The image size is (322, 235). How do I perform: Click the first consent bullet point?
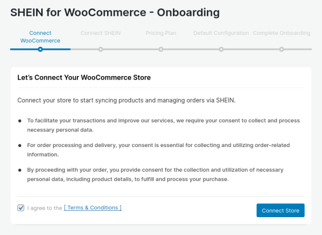[x=163, y=125]
